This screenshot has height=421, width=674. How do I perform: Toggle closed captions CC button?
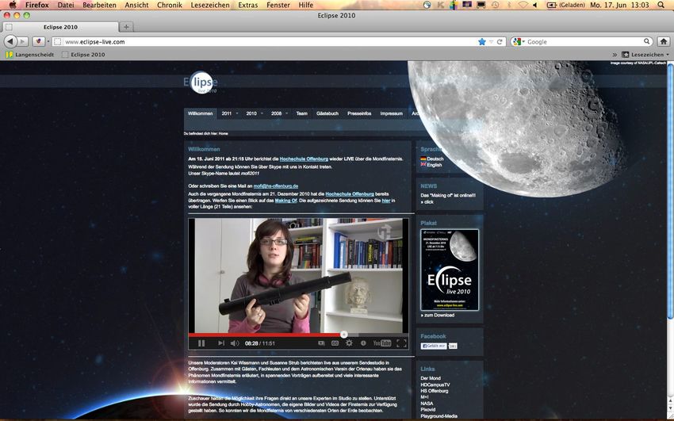(x=335, y=343)
